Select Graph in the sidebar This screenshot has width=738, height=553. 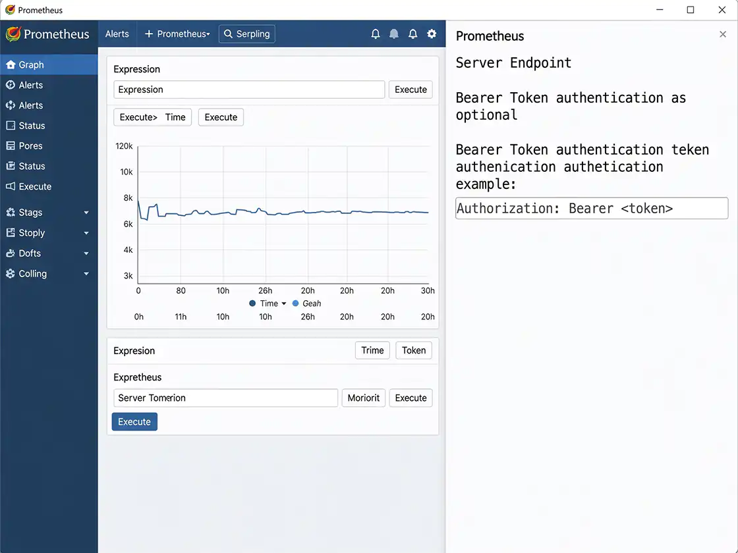click(49, 65)
